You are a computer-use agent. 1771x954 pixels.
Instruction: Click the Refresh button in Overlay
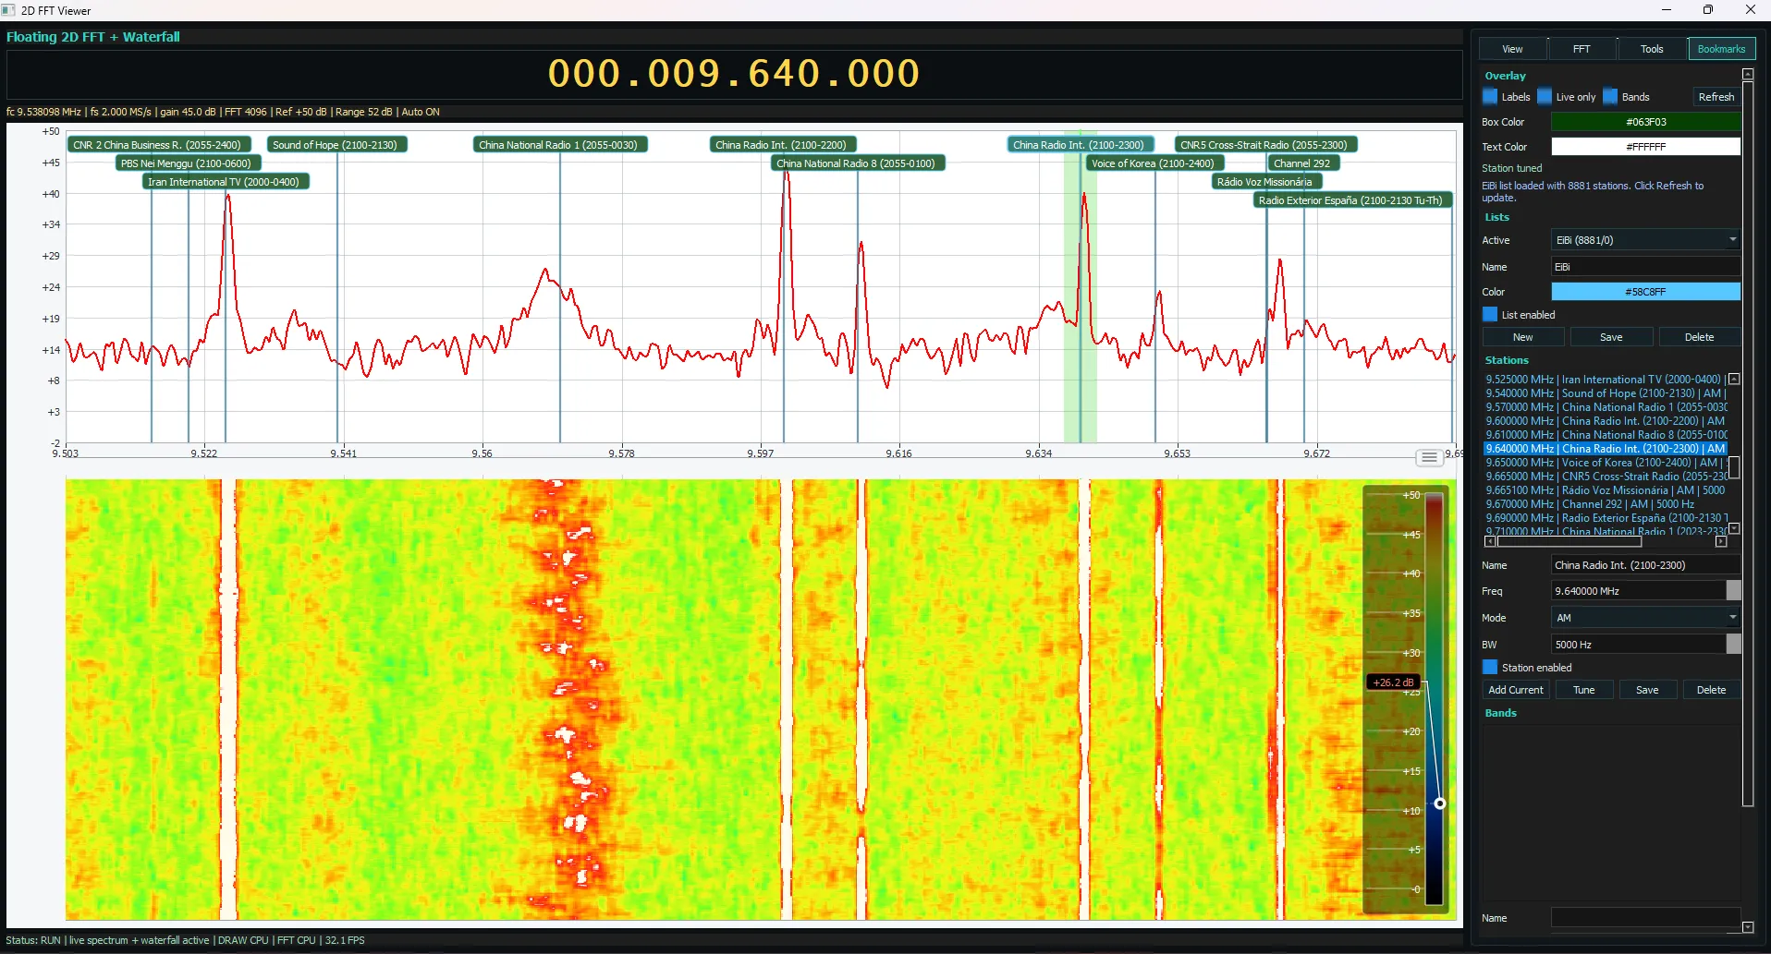coord(1716,96)
